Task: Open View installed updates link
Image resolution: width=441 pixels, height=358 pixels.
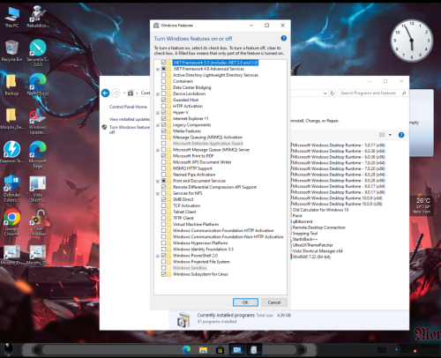Action: point(130,119)
